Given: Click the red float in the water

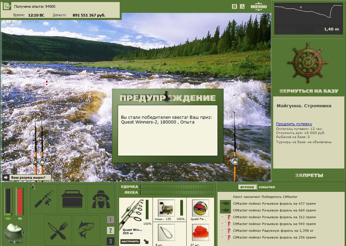Looking at the screenshot, I should pos(47,83).
